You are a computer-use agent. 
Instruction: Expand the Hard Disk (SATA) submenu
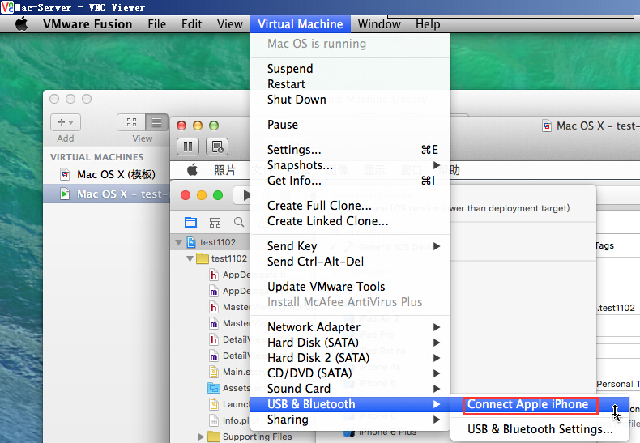pos(350,343)
